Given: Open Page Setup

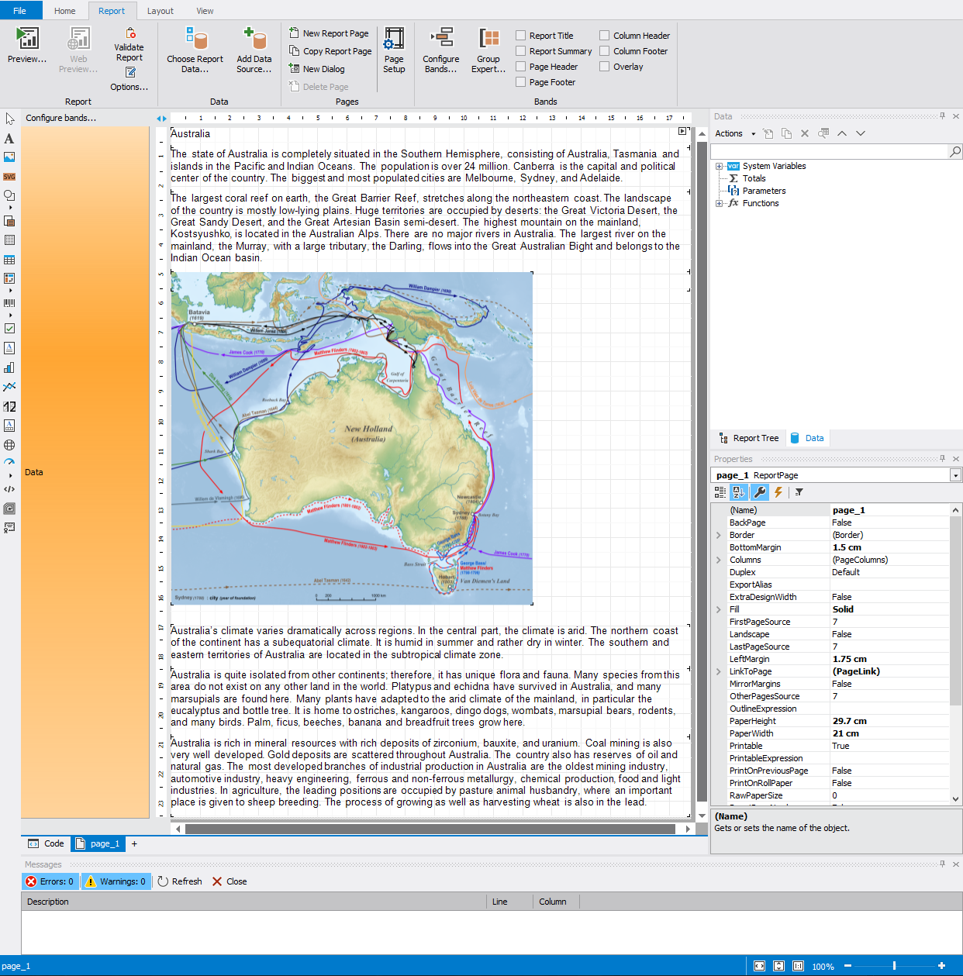Looking at the screenshot, I should (x=394, y=50).
